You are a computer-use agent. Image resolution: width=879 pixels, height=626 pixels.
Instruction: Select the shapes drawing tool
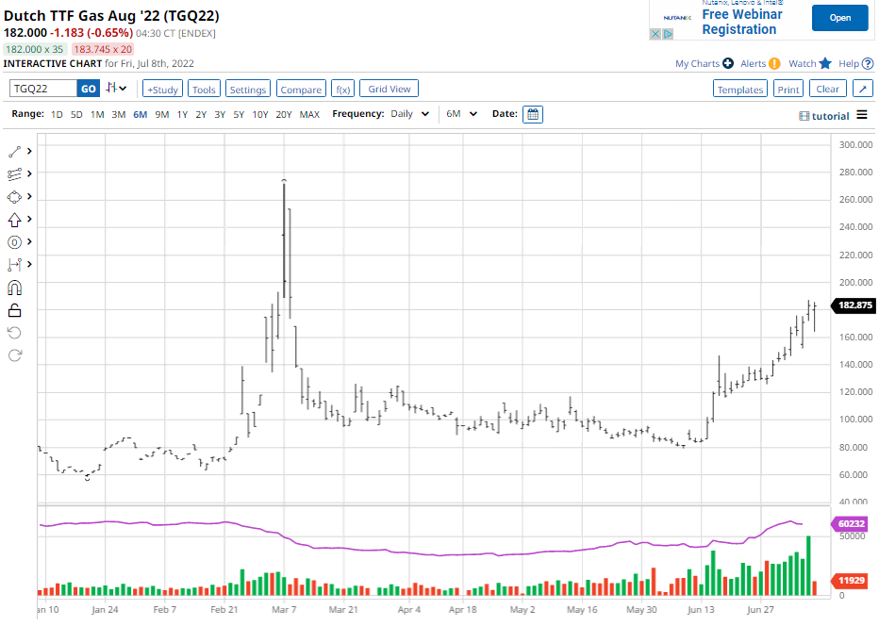(14, 197)
